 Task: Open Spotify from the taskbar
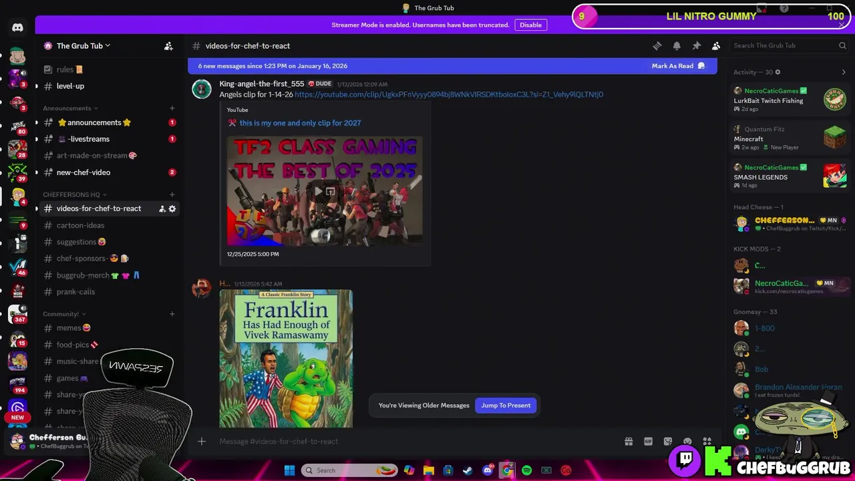pyautogui.click(x=526, y=470)
